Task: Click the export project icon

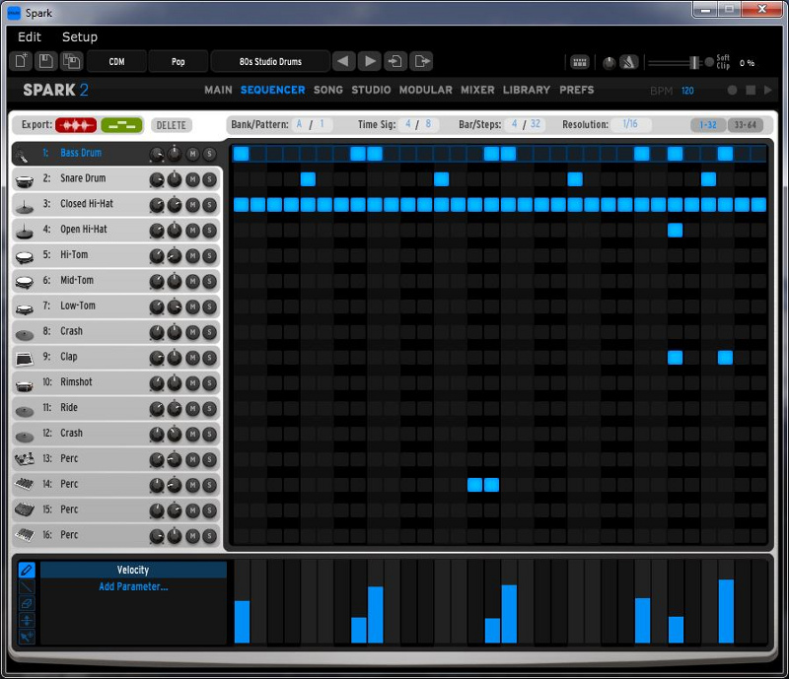Action: [422, 61]
